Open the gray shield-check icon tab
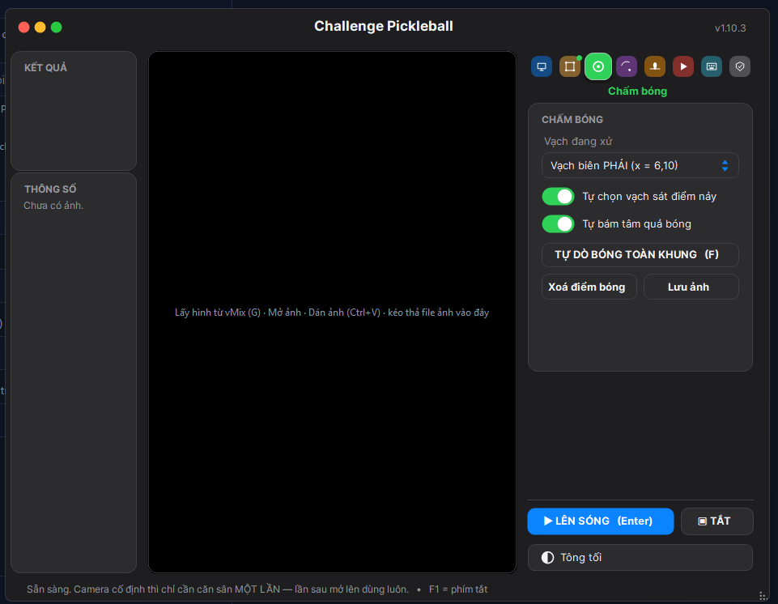The image size is (778, 604). (740, 66)
